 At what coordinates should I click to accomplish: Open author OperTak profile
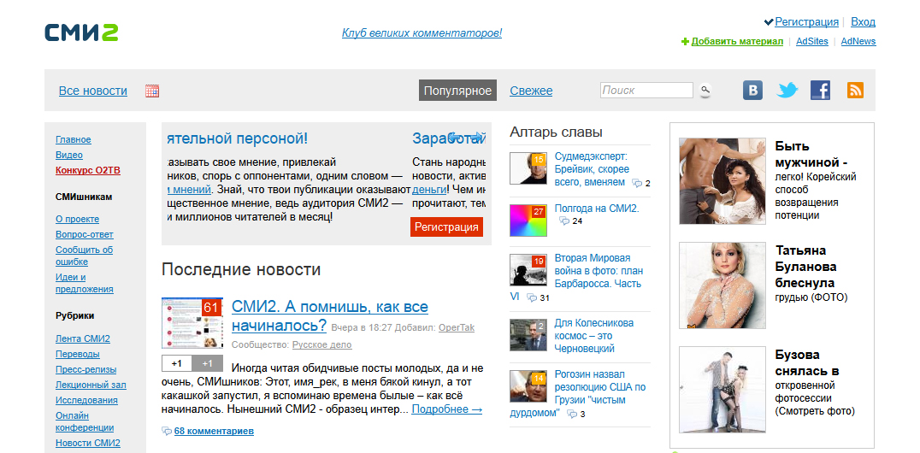point(457,328)
